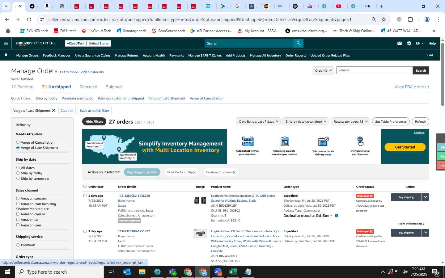Viewport: 445px width, 278px height.
Task: Open Order Reports in the nav bar
Action: (x=296, y=56)
